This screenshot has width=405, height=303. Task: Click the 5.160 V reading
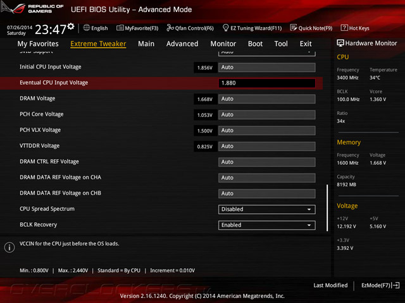378,226
